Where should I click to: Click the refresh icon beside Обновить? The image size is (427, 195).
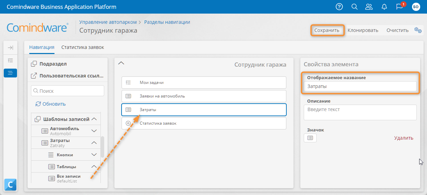pos(38,104)
